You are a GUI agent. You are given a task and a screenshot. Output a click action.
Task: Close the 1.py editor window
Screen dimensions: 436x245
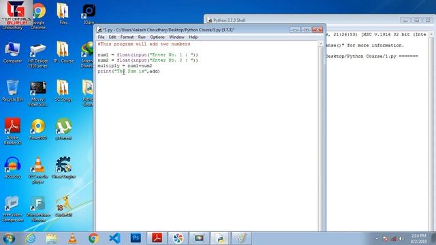(317, 29)
